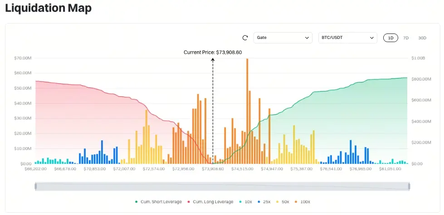The height and width of the screenshot is (215, 444).
Task: Toggle Cum. Short Leverage green legend dot
Action: tap(137, 202)
